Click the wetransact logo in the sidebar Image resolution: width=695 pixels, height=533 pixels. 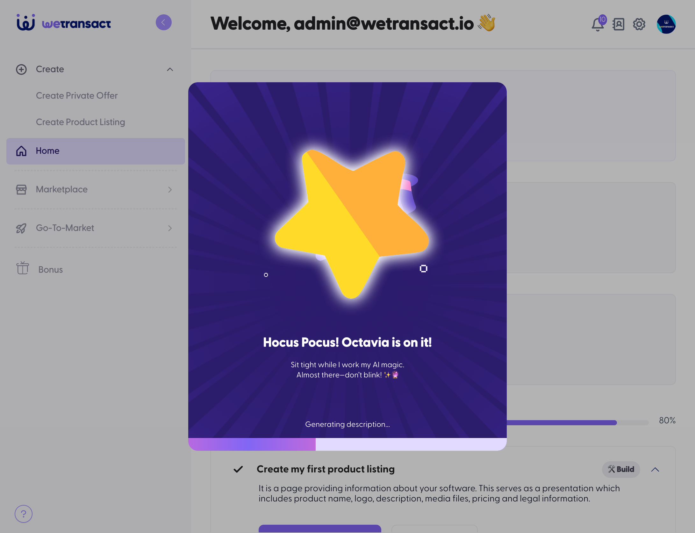point(64,23)
